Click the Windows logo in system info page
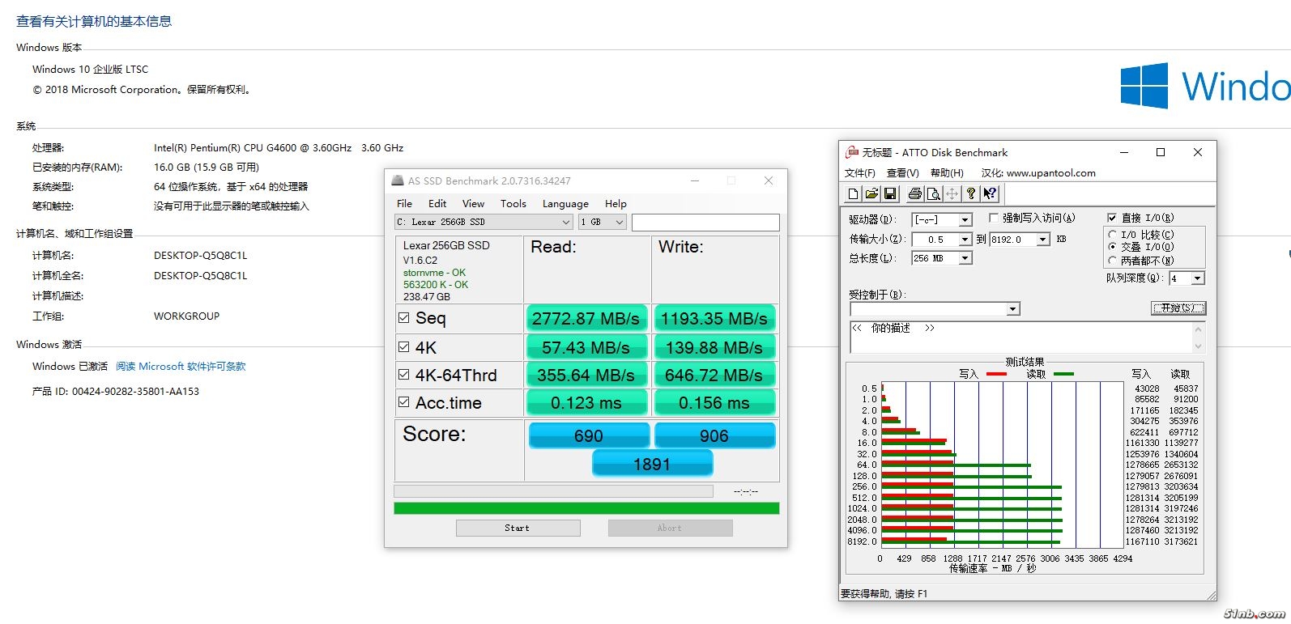Viewport: 1291px width, 624px height. click(1144, 86)
